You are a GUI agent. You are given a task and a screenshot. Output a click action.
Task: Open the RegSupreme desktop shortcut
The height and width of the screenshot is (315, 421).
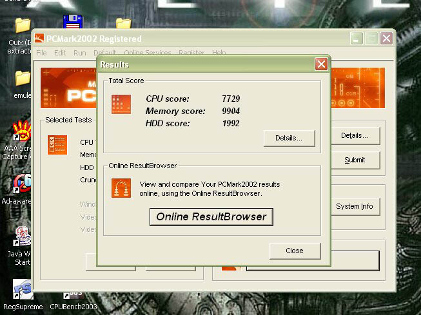click(23, 291)
